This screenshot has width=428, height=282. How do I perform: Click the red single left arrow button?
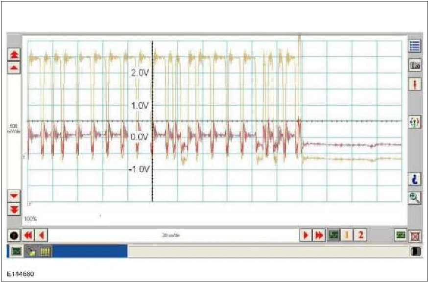click(x=42, y=235)
